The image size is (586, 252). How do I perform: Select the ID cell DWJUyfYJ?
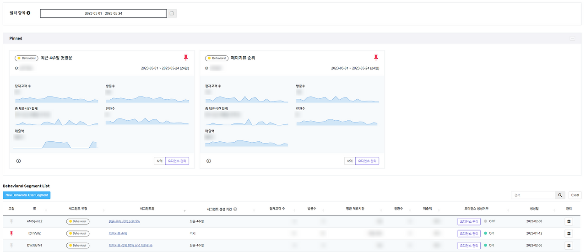34,245
